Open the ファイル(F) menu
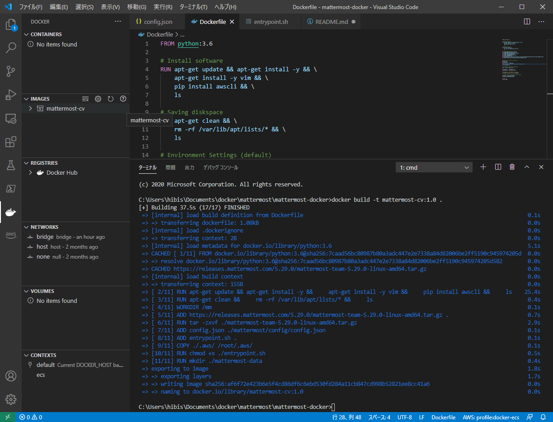 (31, 7)
